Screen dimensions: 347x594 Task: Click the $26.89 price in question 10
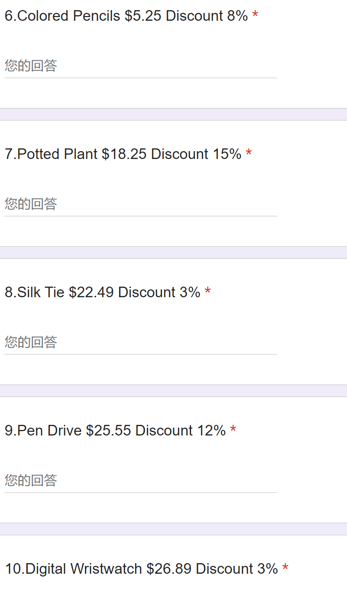(168, 569)
